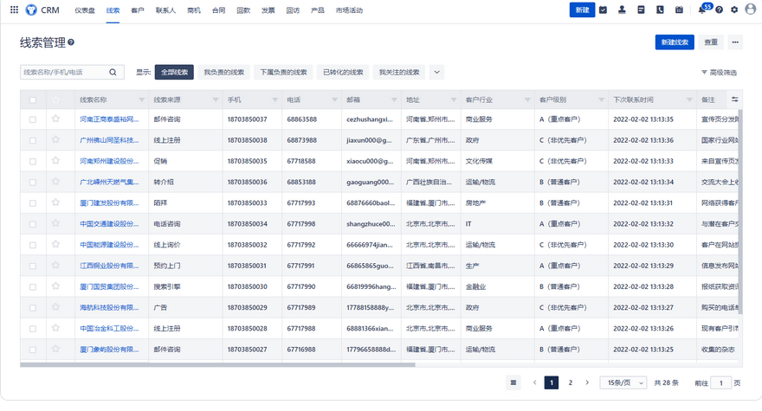Switch to the 客户 tab
The image size is (762, 411).
(x=137, y=10)
